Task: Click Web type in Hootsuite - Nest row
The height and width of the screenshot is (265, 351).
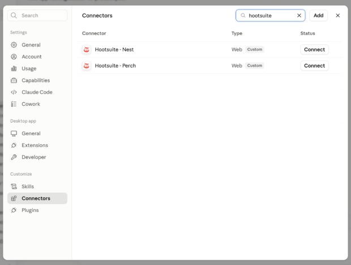Action: tap(237, 50)
